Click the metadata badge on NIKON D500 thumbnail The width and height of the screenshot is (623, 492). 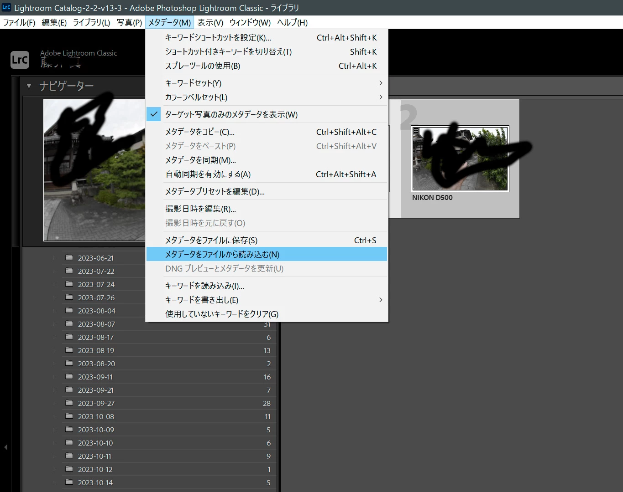[x=416, y=131]
